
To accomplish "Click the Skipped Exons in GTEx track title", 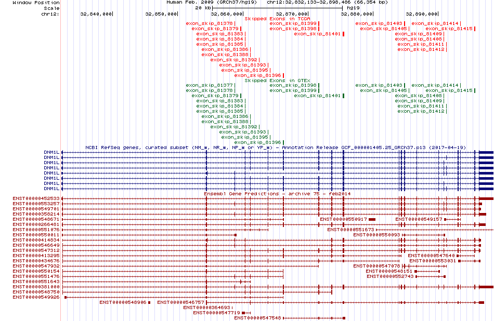I will (x=277, y=80).
